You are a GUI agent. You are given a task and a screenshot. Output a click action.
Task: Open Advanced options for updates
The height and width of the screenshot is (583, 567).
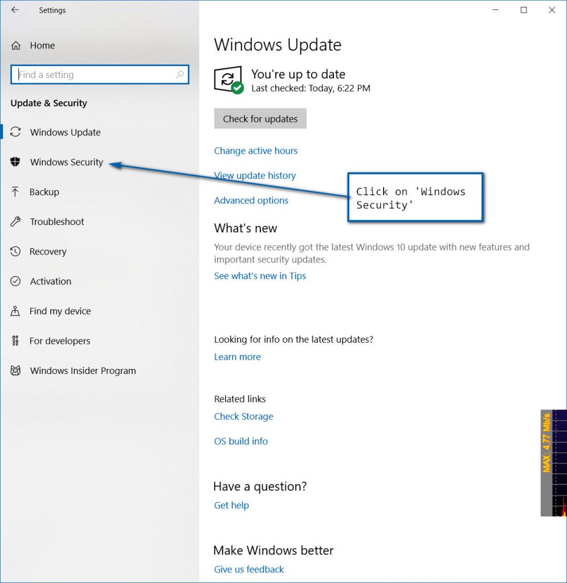[251, 200]
